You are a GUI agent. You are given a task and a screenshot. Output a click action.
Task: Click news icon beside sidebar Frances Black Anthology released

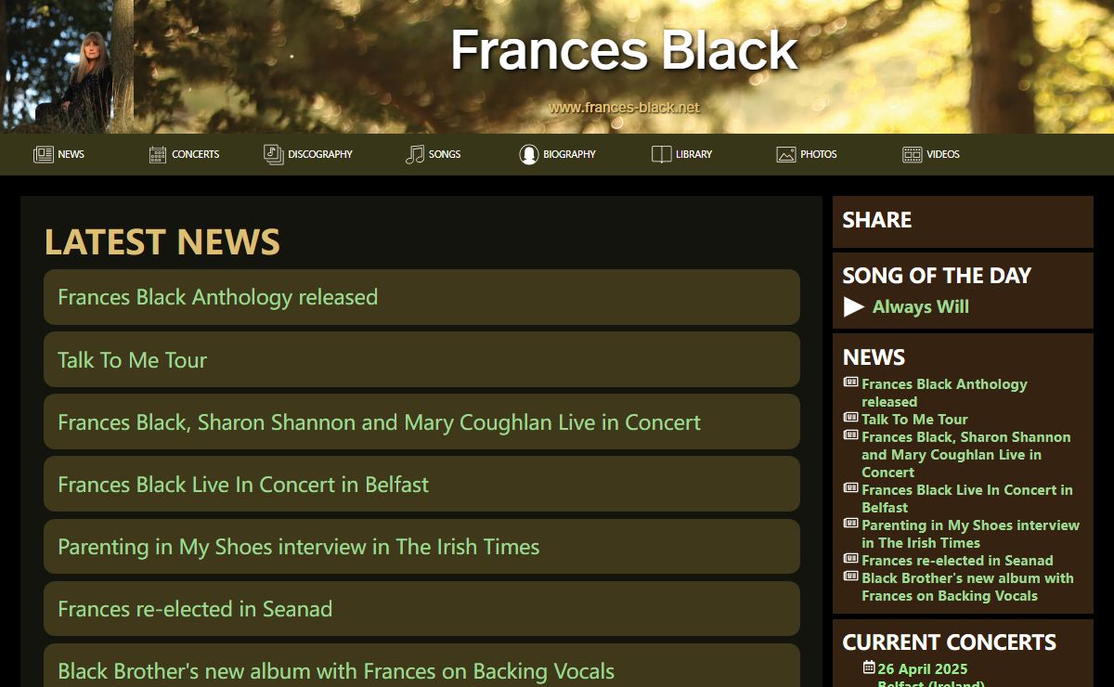click(x=850, y=382)
